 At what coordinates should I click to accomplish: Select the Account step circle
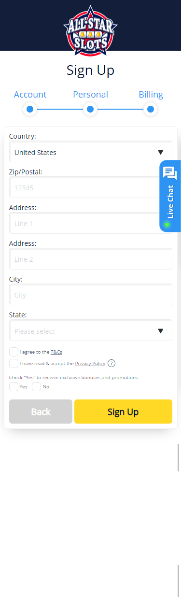[x=30, y=110]
